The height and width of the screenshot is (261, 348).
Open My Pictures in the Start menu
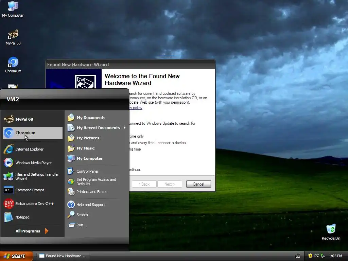click(96, 138)
